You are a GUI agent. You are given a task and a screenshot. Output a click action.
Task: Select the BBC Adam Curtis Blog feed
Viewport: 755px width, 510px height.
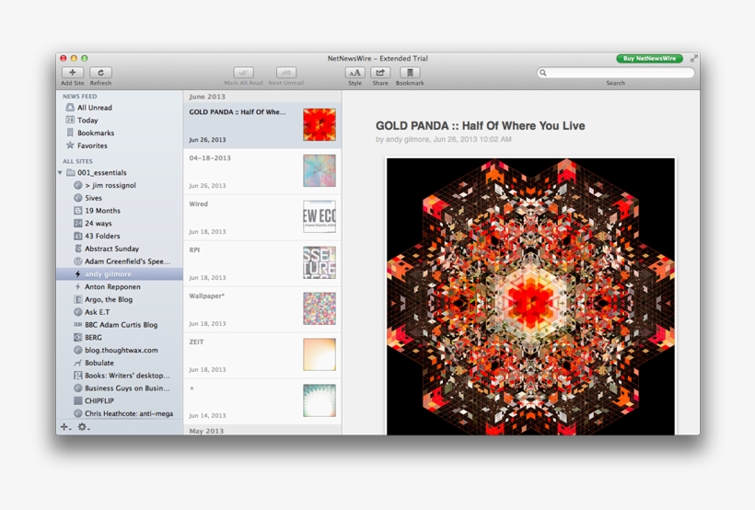tap(120, 325)
